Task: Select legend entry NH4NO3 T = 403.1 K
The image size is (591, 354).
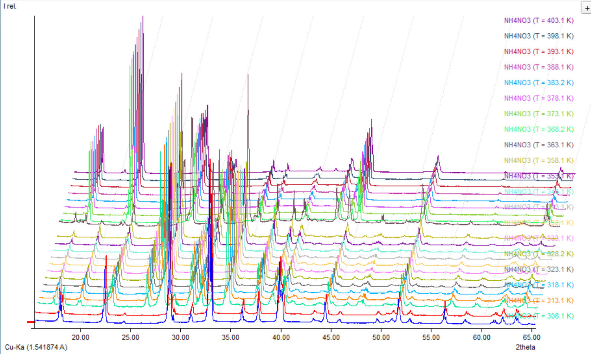Action: coord(538,20)
